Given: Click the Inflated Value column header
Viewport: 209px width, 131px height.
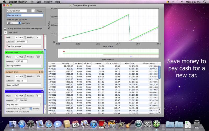Looking at the screenshot, I should pos(148,63).
